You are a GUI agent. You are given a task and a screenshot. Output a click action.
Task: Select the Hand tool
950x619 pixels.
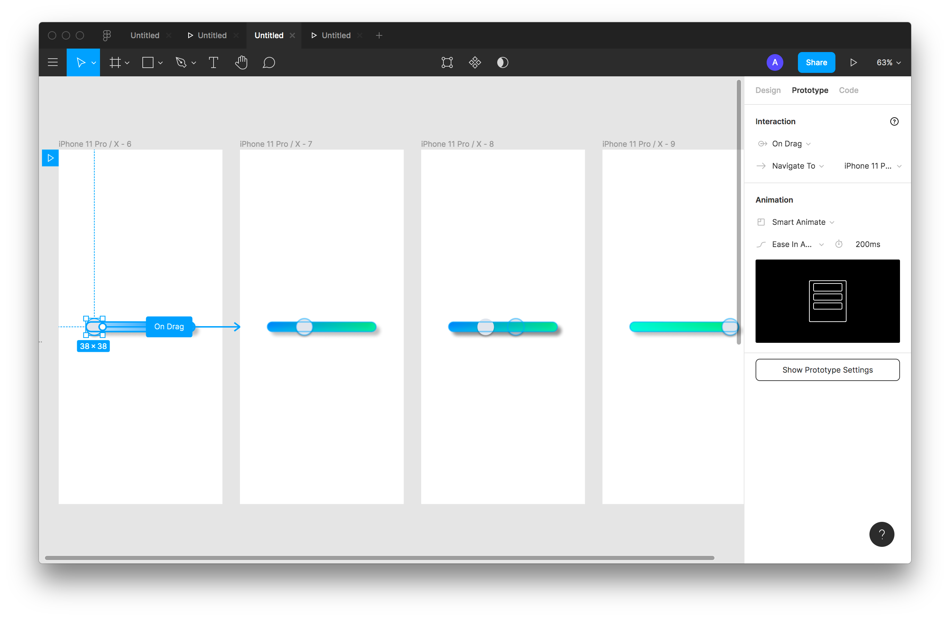[241, 62]
